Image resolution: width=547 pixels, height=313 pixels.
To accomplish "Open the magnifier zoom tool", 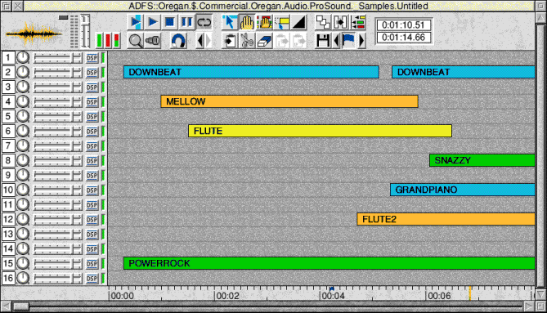I will pyautogui.click(x=136, y=41).
